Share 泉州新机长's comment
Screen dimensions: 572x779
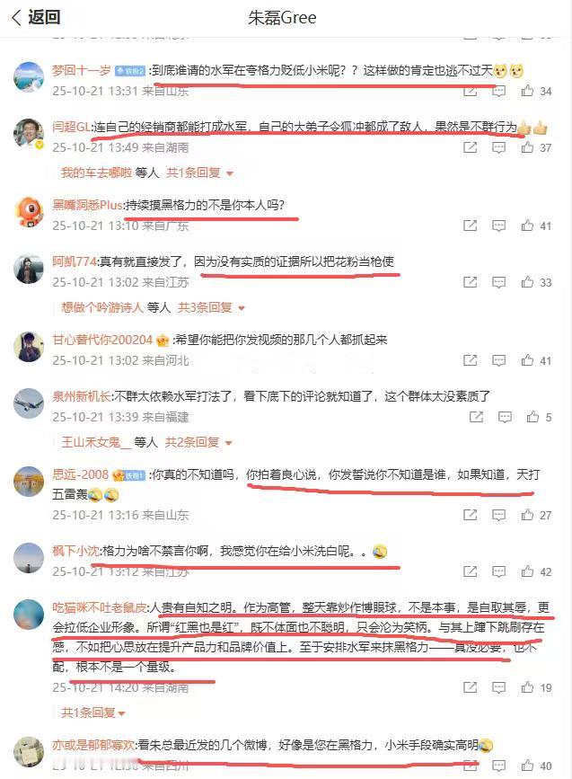476,417
